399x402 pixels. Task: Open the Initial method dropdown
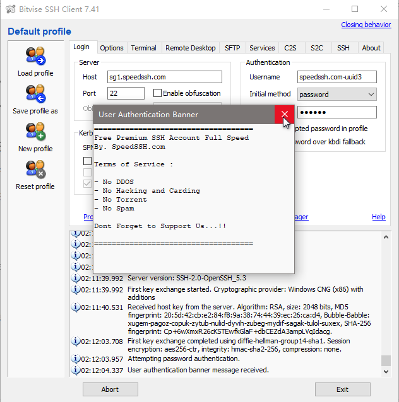pos(337,95)
